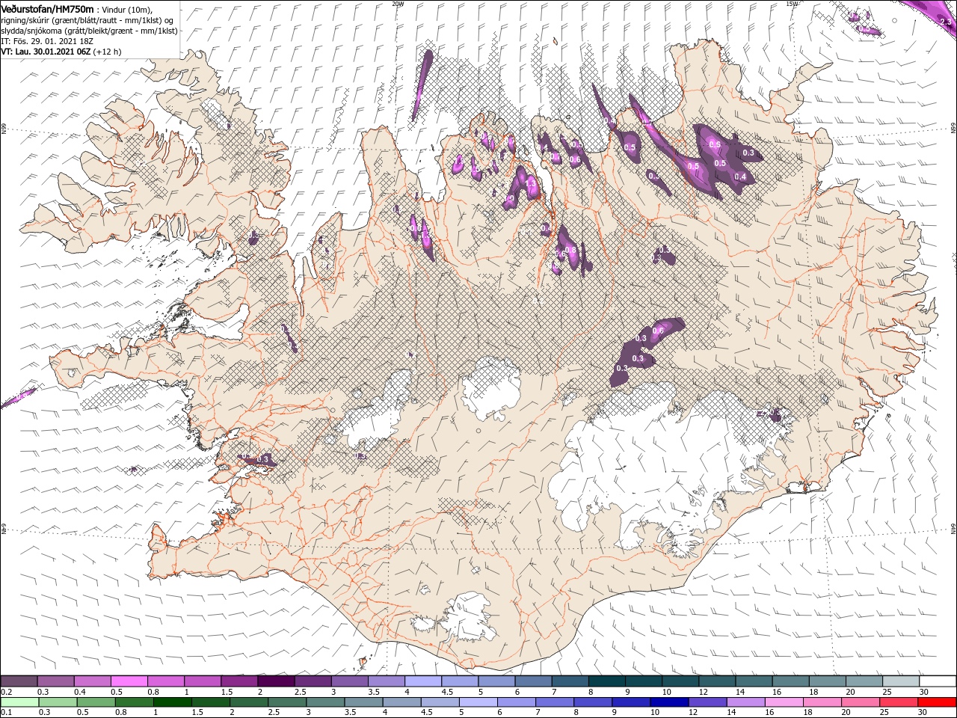Pick top-row light gray swatch between 25 and 30
This screenshot has width=957, height=718.
point(900,681)
